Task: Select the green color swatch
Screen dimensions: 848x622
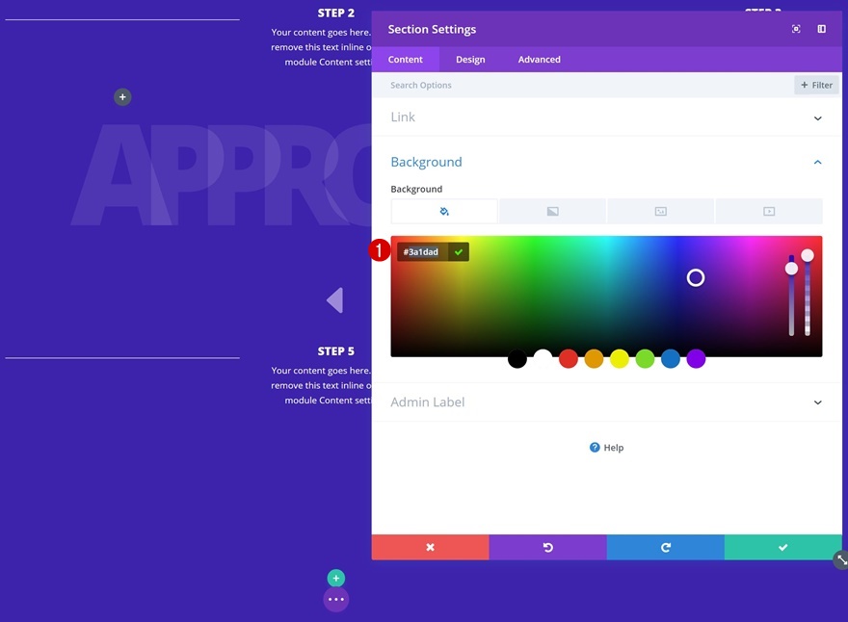Action: click(645, 359)
